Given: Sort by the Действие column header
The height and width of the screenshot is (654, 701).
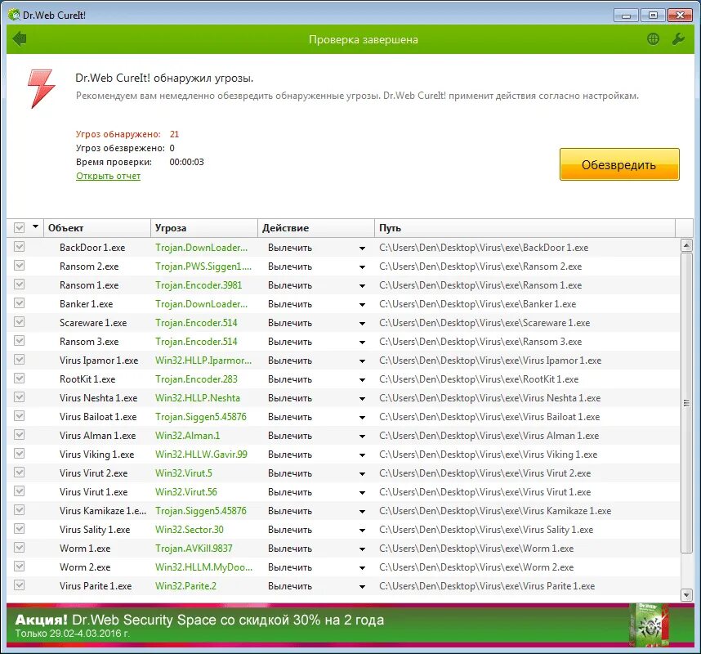Looking at the screenshot, I should pyautogui.click(x=315, y=228).
